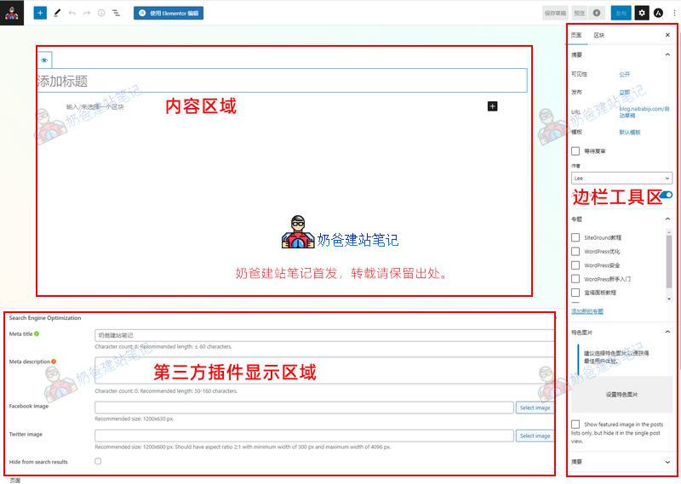
Task: Click the 添加新的专题 link
Action: click(587, 311)
